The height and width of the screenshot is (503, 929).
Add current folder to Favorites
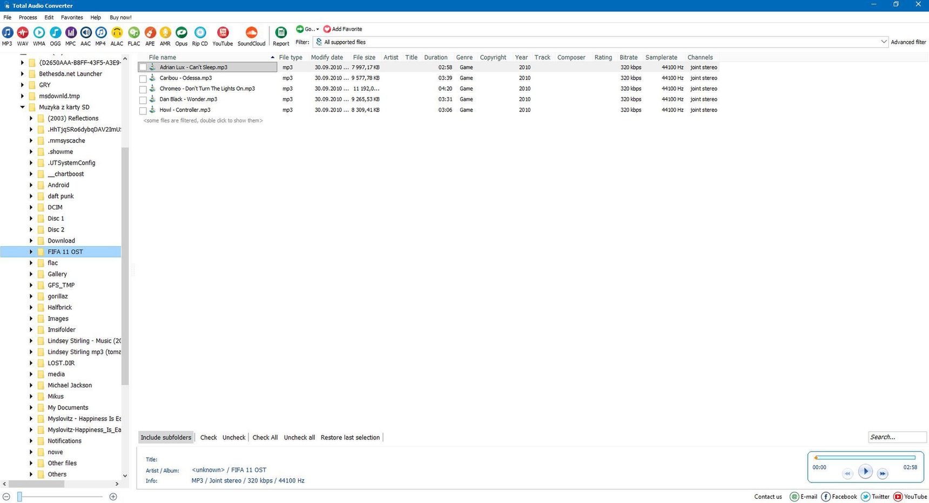pos(342,29)
